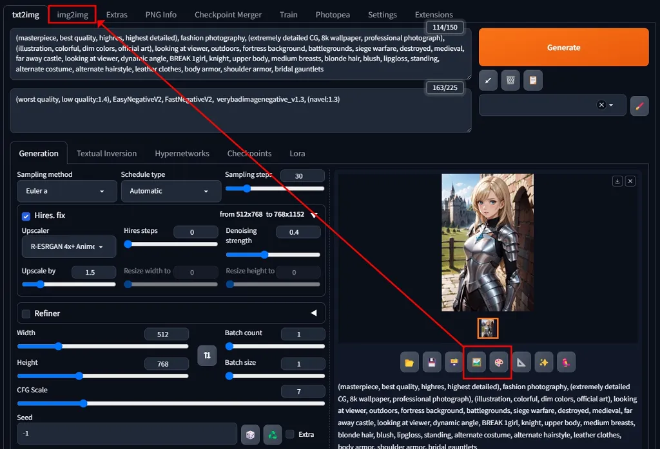Adjust the Upscale by slider
660x449 pixels.
[68, 284]
